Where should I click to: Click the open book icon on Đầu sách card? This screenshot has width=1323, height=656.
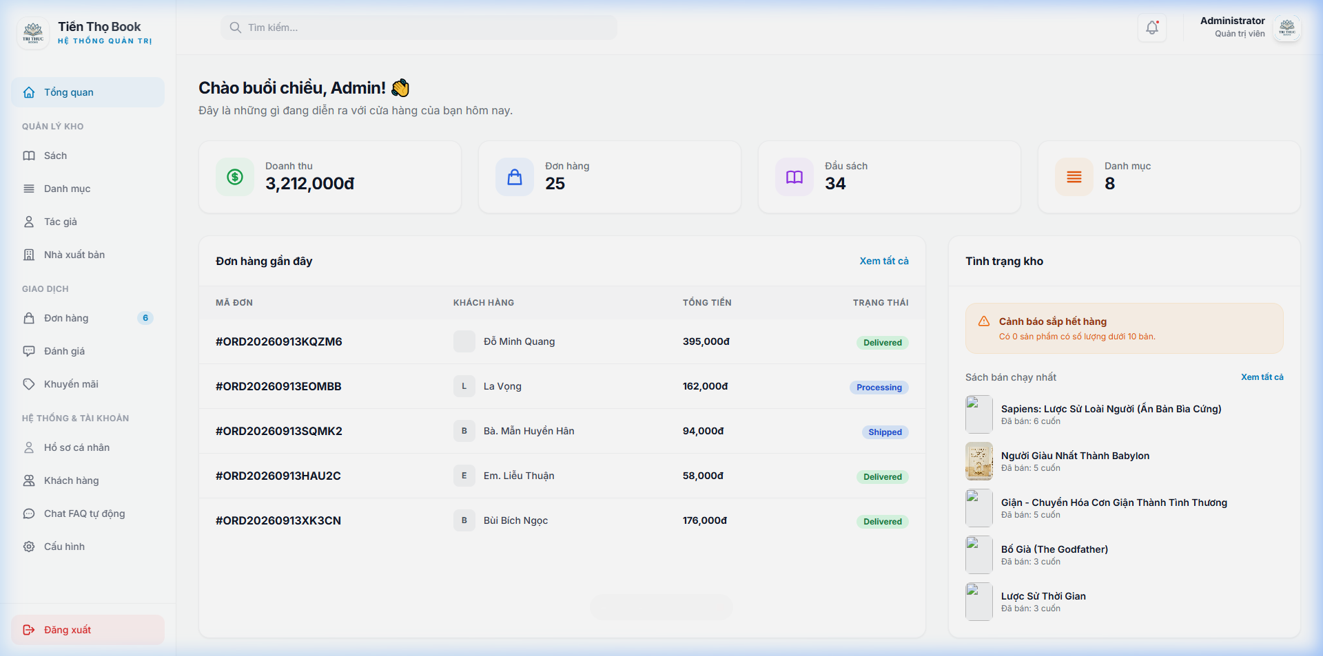click(x=794, y=177)
